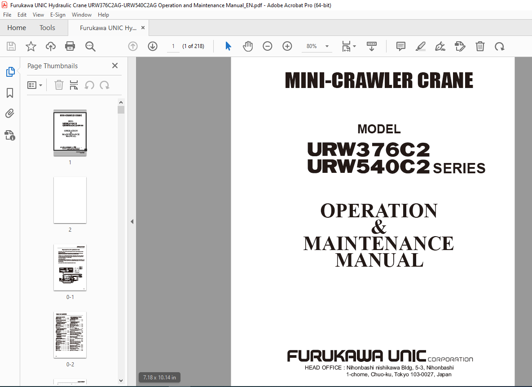Click the scrolling mode keyboard icon
This screenshot has height=387, width=532.
[x=372, y=46]
